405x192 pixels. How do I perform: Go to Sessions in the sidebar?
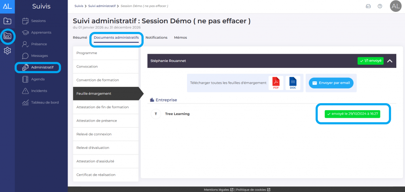[38, 21]
